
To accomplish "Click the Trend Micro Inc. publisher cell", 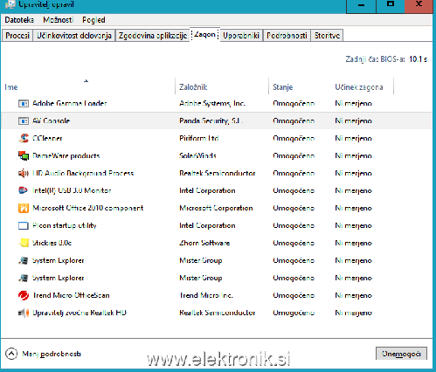I will coord(206,295).
